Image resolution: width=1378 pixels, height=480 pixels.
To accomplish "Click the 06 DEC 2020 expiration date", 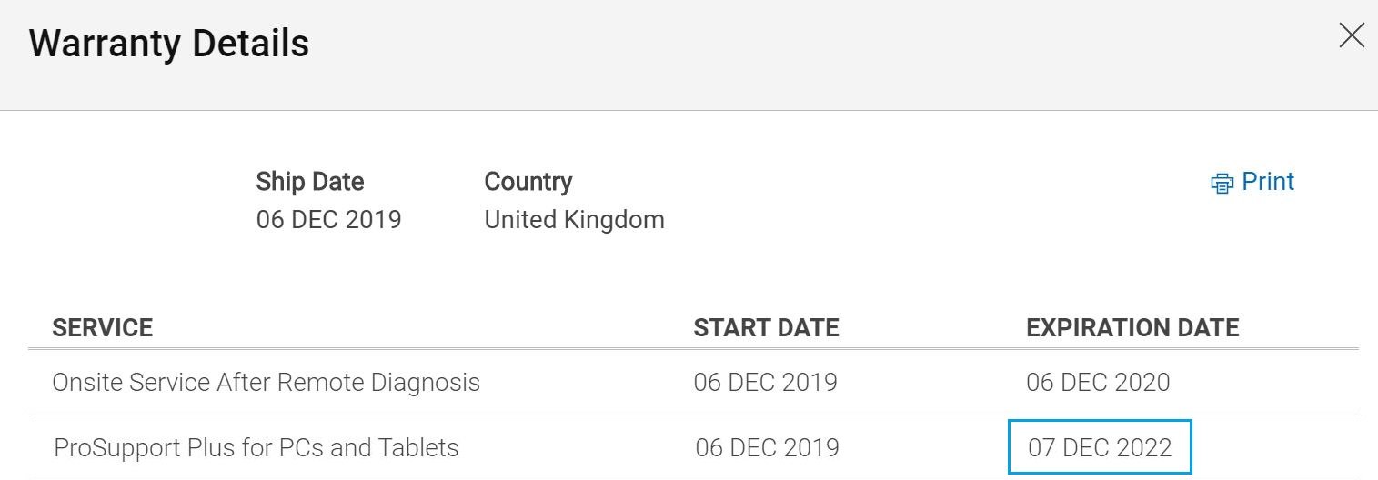I will [1098, 382].
